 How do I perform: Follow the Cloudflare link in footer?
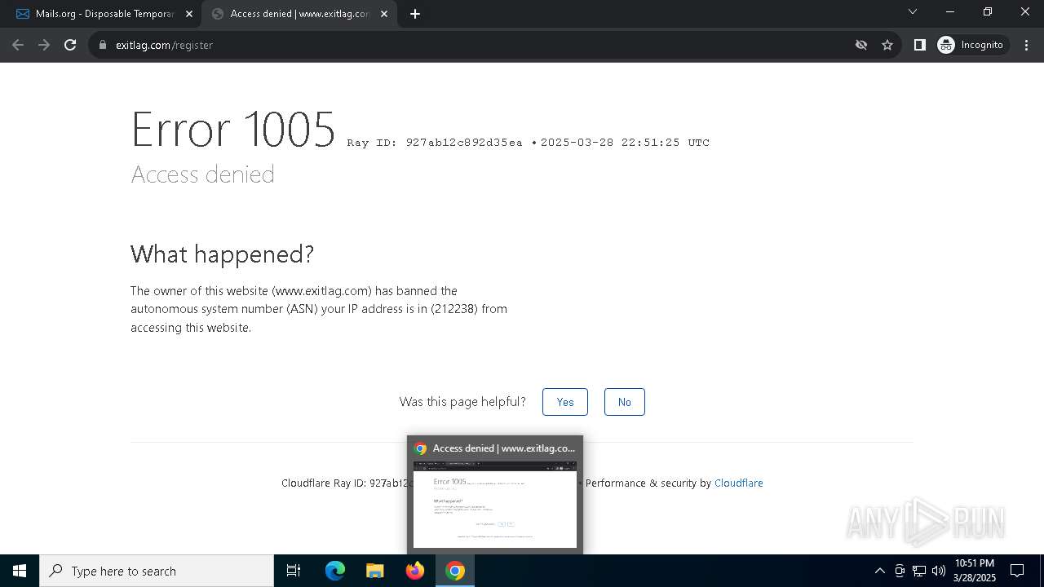point(739,483)
